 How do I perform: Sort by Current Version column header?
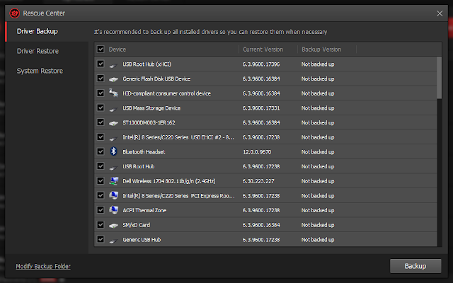coord(263,50)
